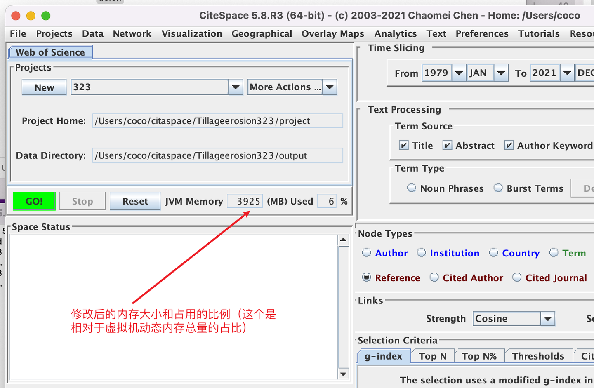
Task: Click the Space Status scroll up arrow
Action: (x=343, y=240)
